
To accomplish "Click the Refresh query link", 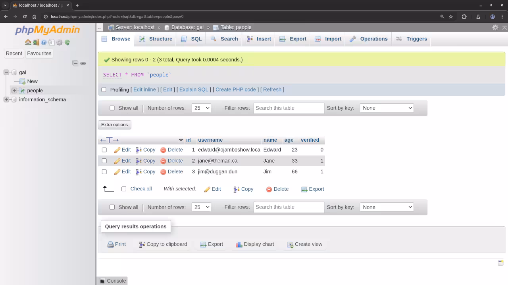I will 272,90.
